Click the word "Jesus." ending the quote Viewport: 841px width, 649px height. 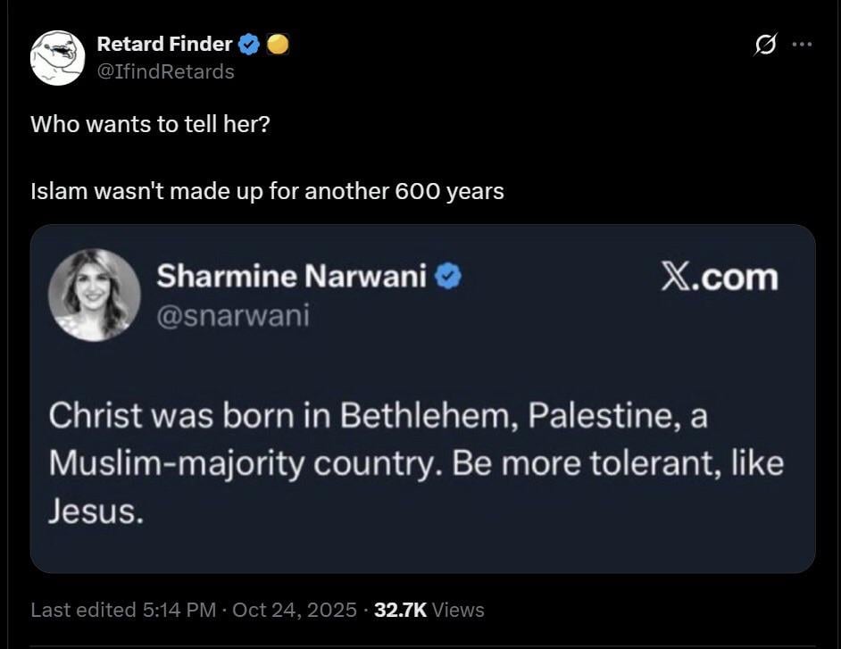[96, 512]
